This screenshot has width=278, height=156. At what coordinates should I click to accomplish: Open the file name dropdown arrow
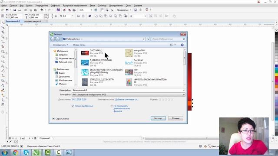pyautogui.click(x=184, y=90)
